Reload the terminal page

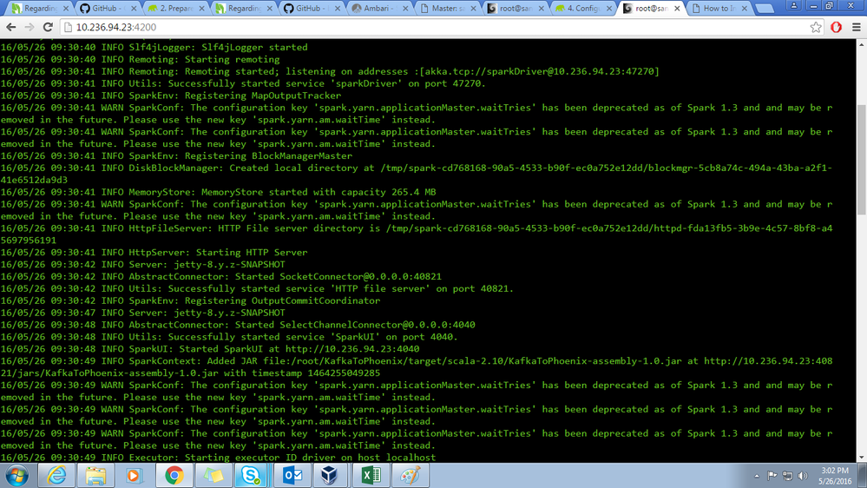tap(48, 27)
